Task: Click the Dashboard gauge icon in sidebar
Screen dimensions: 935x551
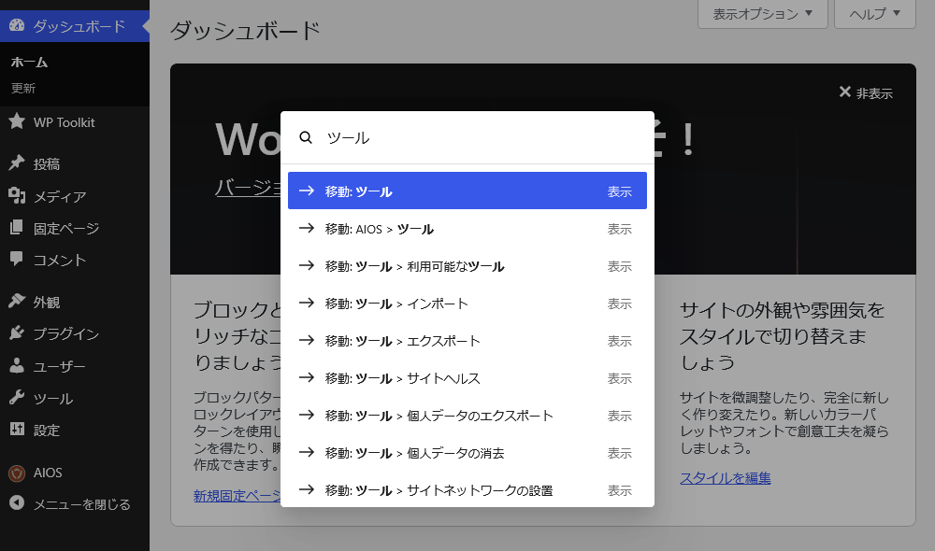Action: (x=17, y=25)
